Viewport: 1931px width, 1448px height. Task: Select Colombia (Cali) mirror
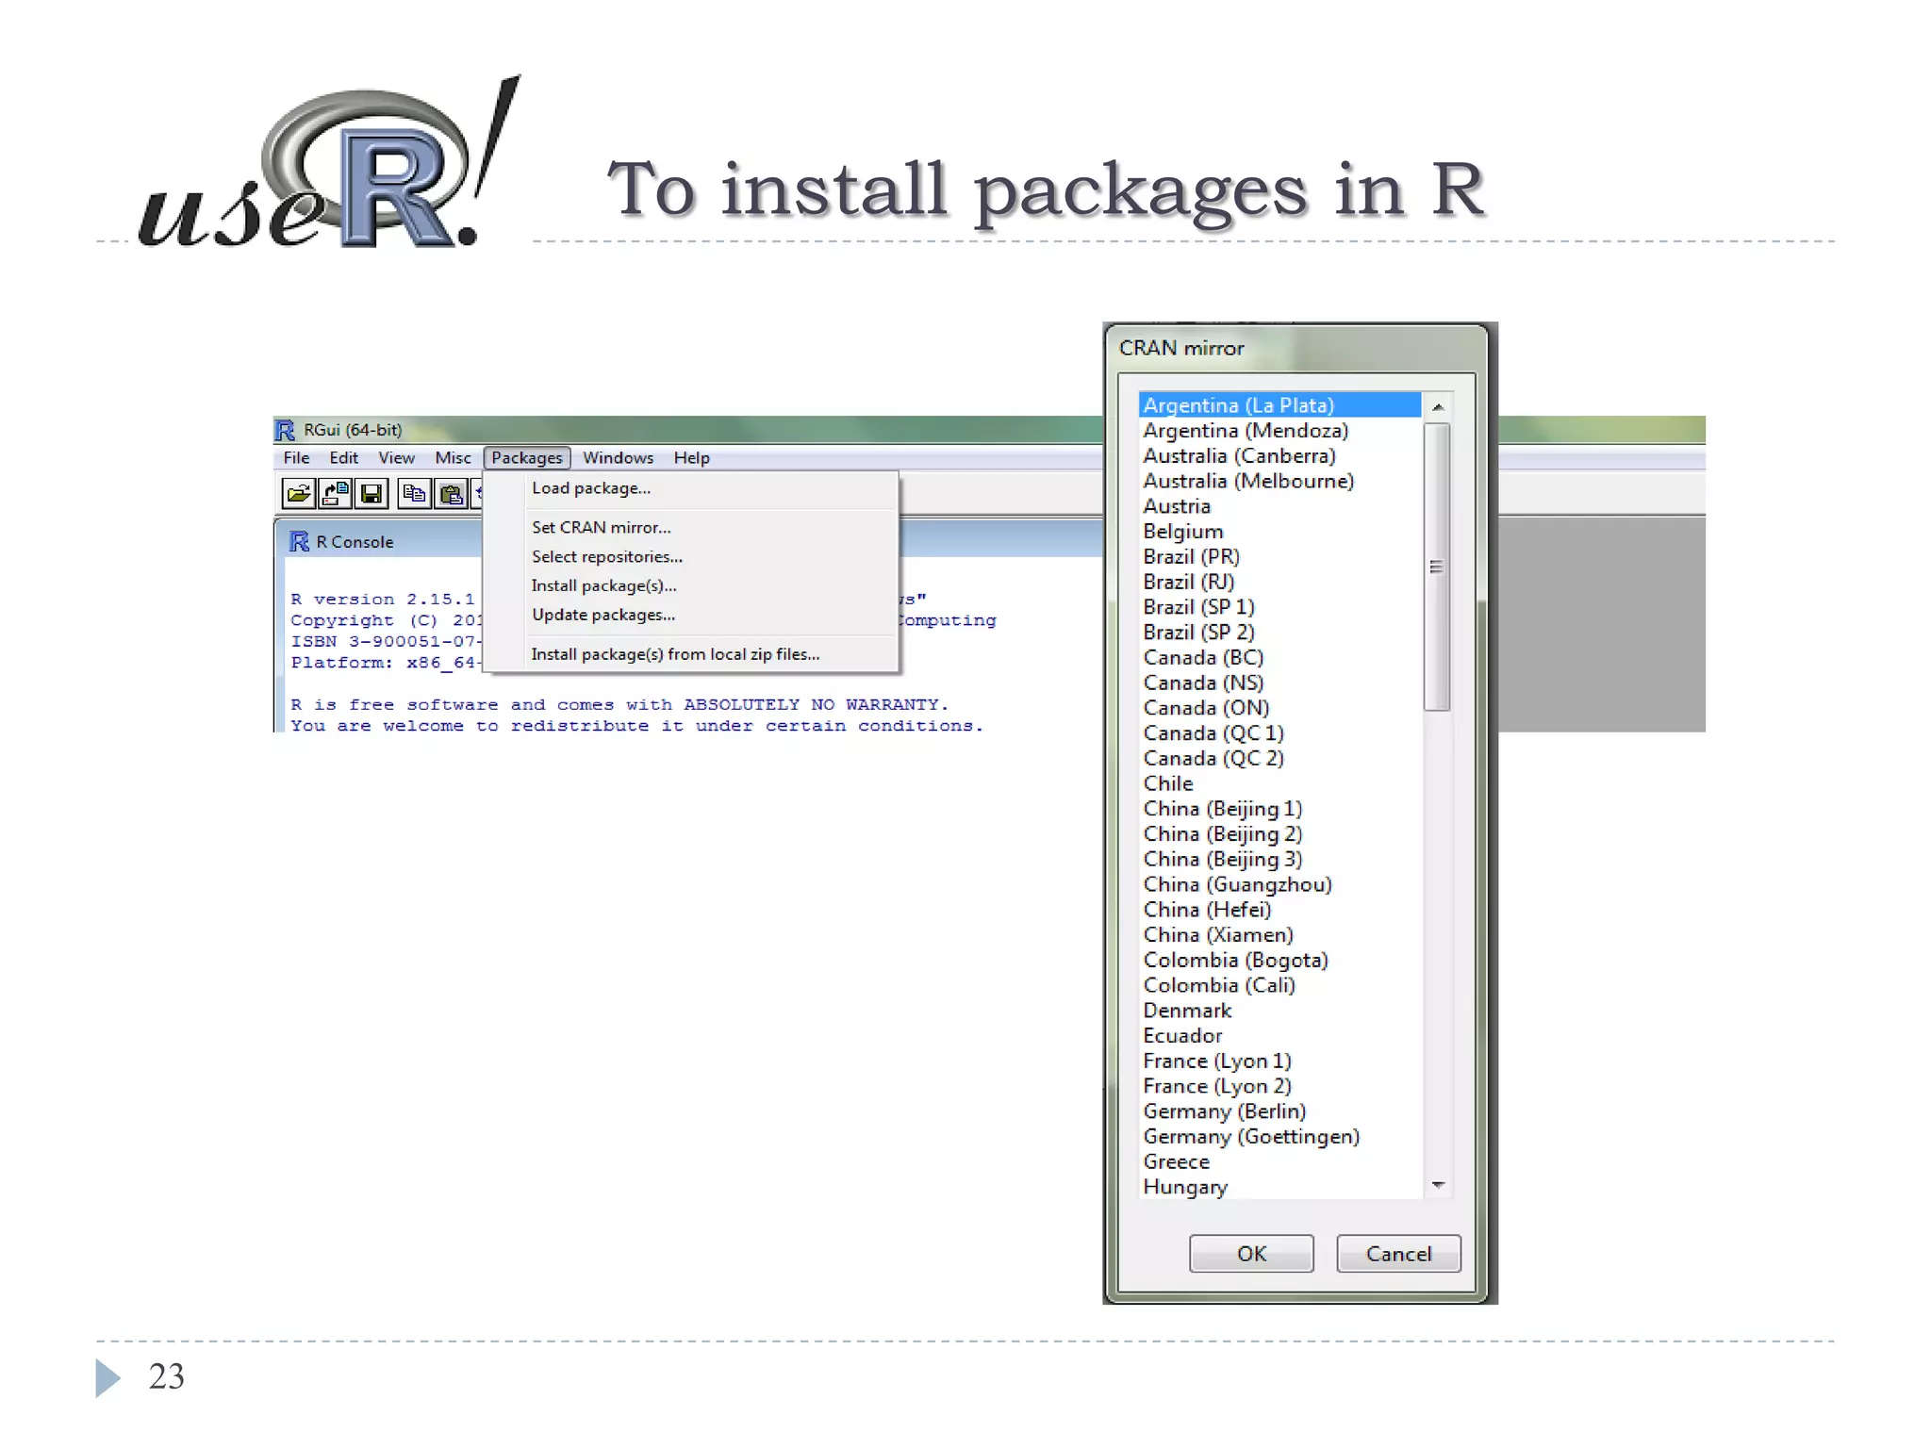[x=1279, y=985]
